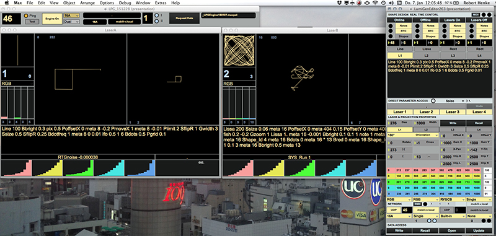The width and height of the screenshot is (496, 236).
Task: Toggle the Offline column RTC circle
Action: (417, 31)
